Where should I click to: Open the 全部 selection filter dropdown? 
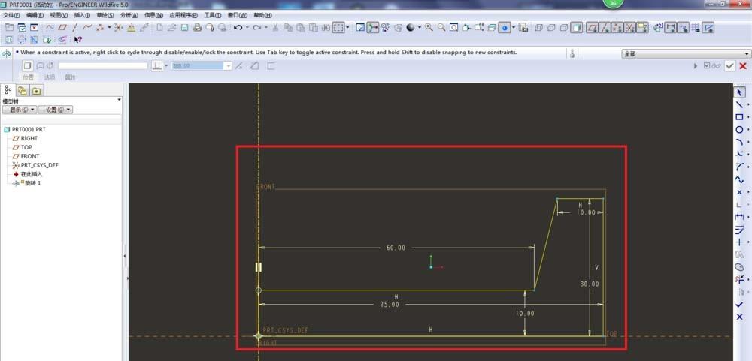tap(745, 54)
